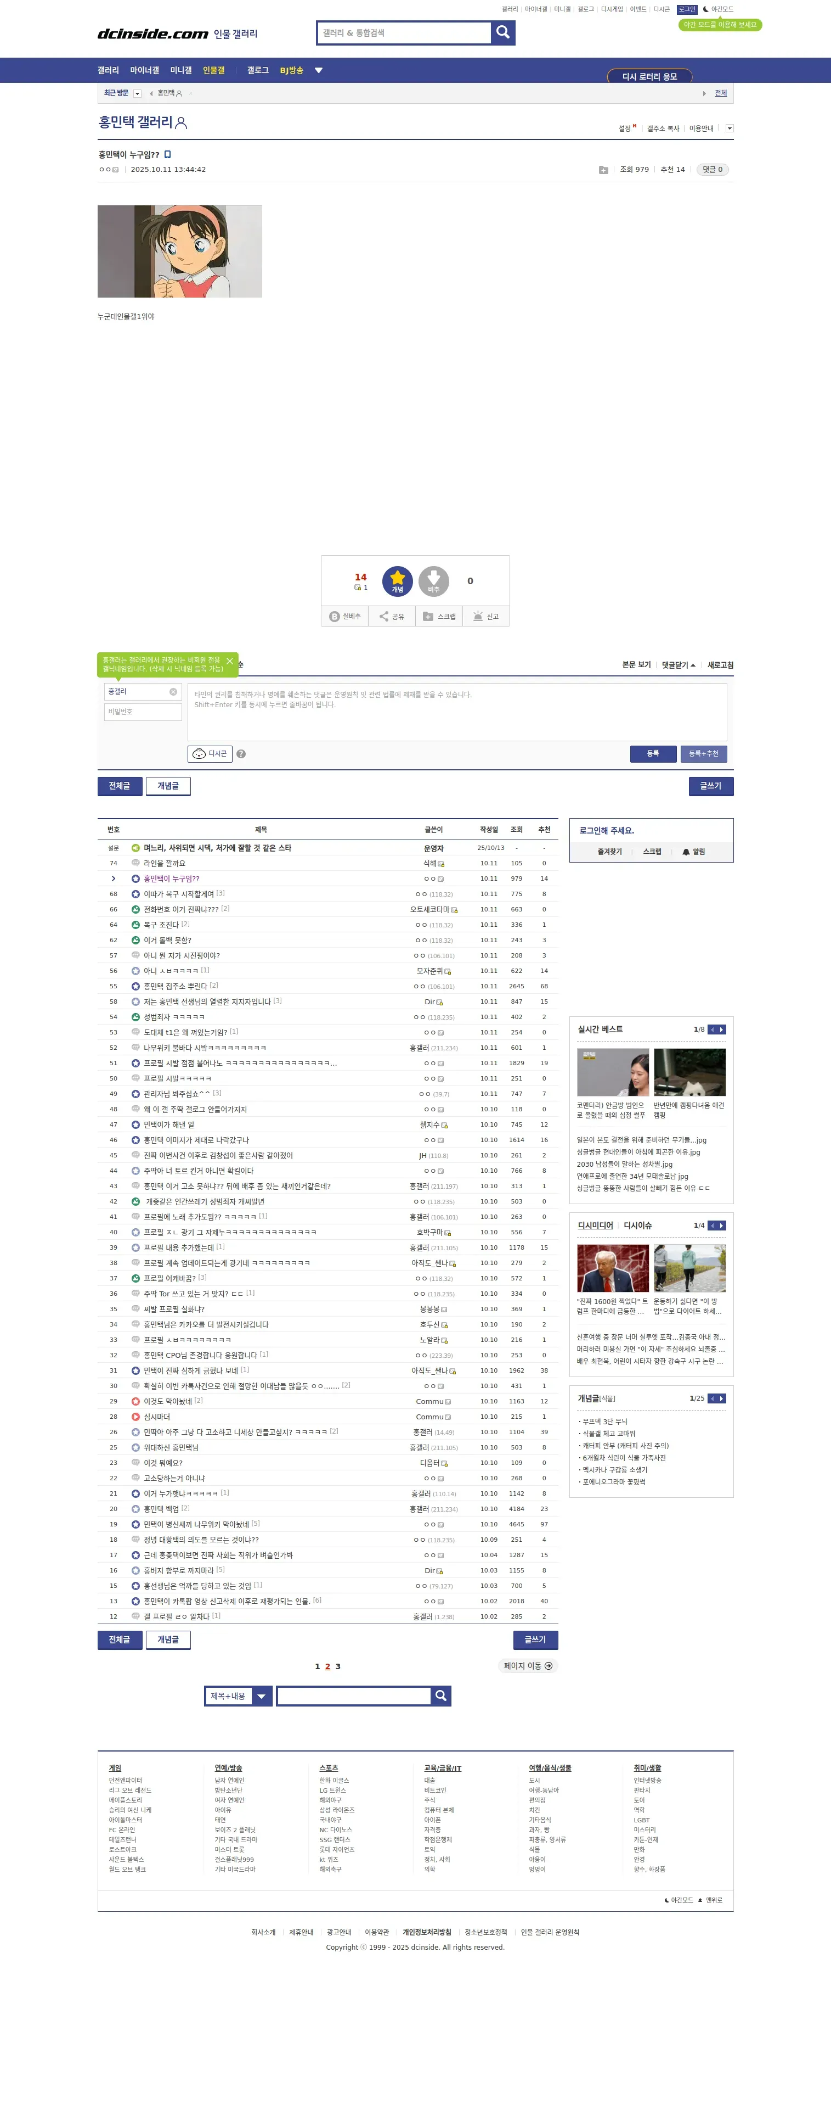Click the 실베추 button below the votes
Viewport: 831px width, 2115px height.
(346, 616)
